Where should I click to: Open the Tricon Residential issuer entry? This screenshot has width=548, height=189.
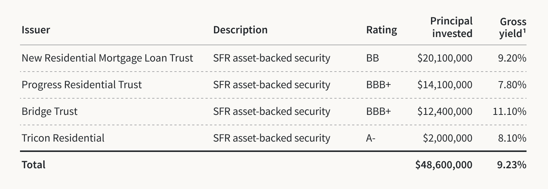(63, 138)
